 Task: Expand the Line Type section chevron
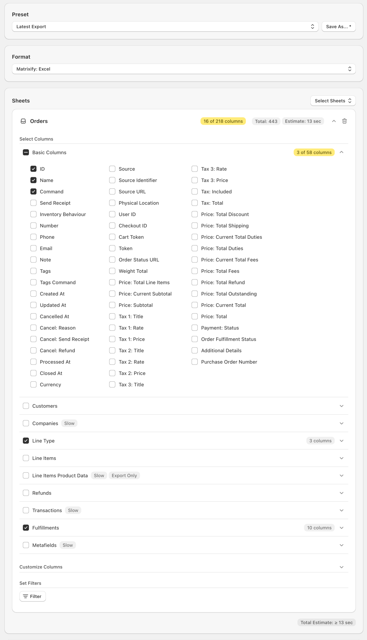pos(341,441)
